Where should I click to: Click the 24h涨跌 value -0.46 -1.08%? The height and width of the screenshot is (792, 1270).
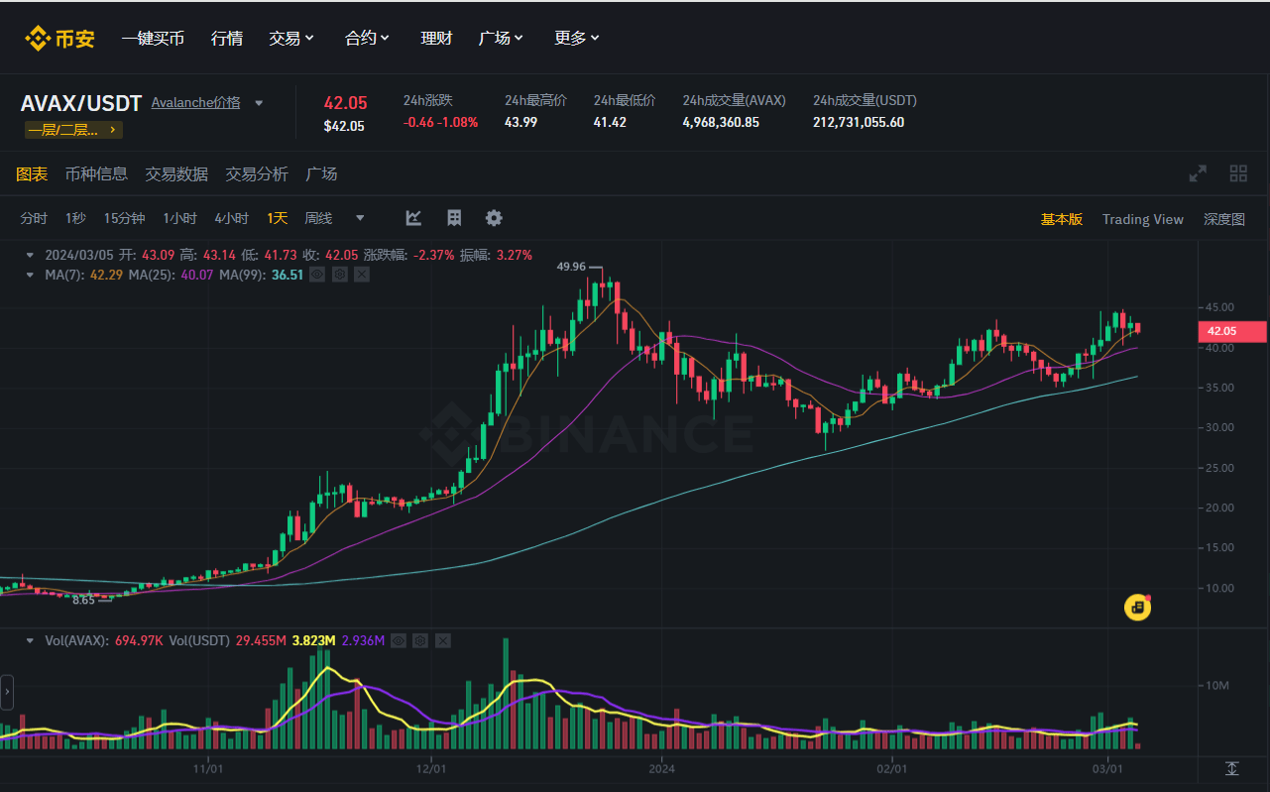tap(440, 123)
